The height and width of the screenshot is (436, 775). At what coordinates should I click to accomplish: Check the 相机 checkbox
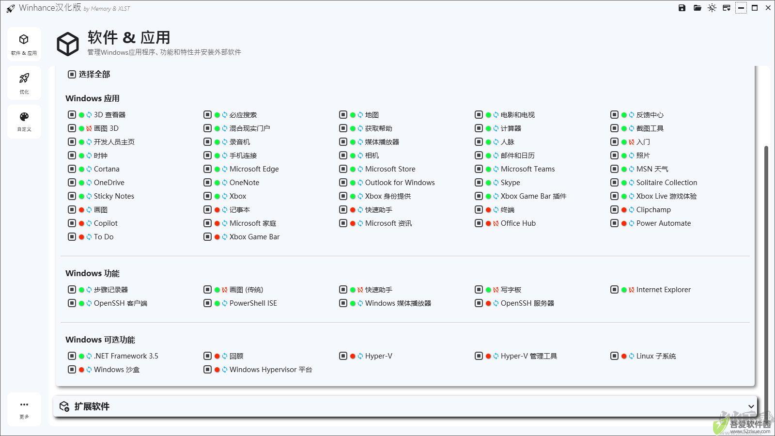[343, 156]
